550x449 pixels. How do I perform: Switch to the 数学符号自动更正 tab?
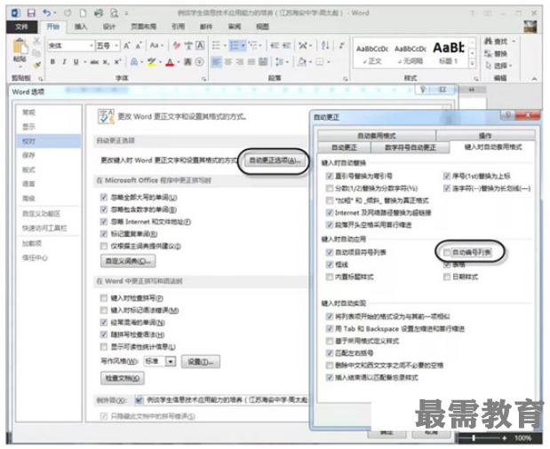click(410, 147)
